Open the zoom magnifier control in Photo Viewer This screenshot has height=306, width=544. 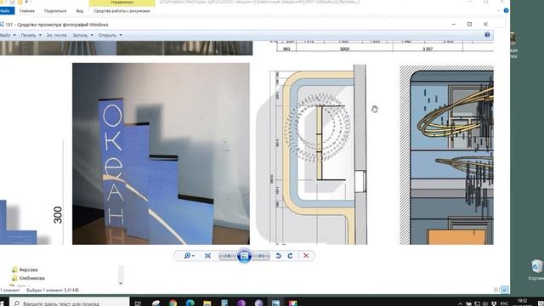tap(189, 256)
